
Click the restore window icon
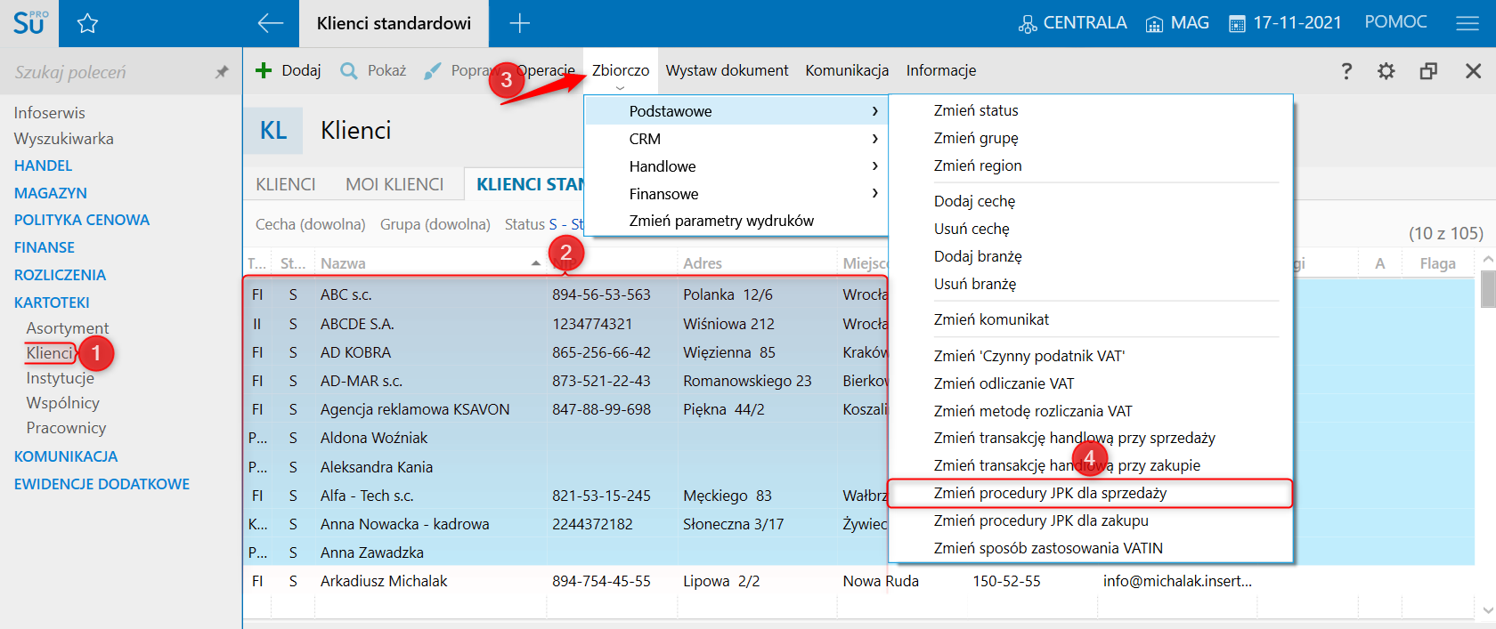(1428, 71)
